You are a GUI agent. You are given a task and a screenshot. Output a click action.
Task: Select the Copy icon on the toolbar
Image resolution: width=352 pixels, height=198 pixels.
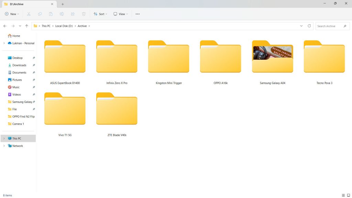[40, 14]
